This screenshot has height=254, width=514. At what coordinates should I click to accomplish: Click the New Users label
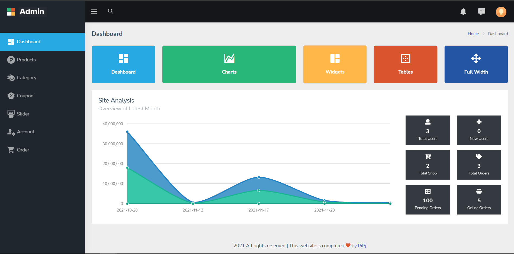[479, 138]
